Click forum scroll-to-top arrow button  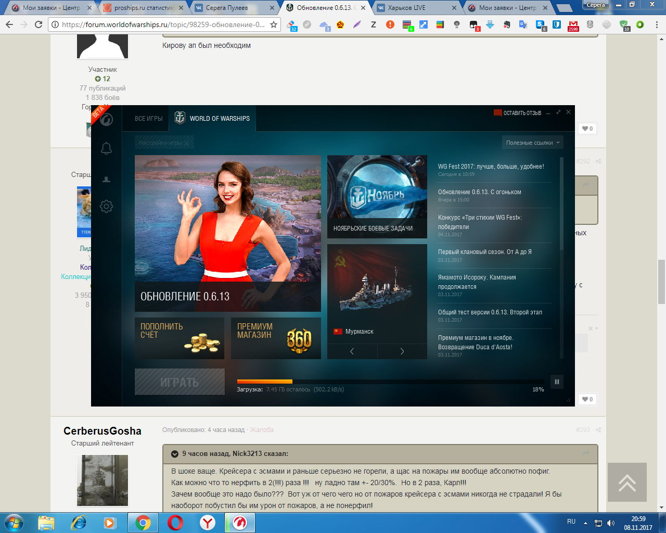[x=627, y=483]
